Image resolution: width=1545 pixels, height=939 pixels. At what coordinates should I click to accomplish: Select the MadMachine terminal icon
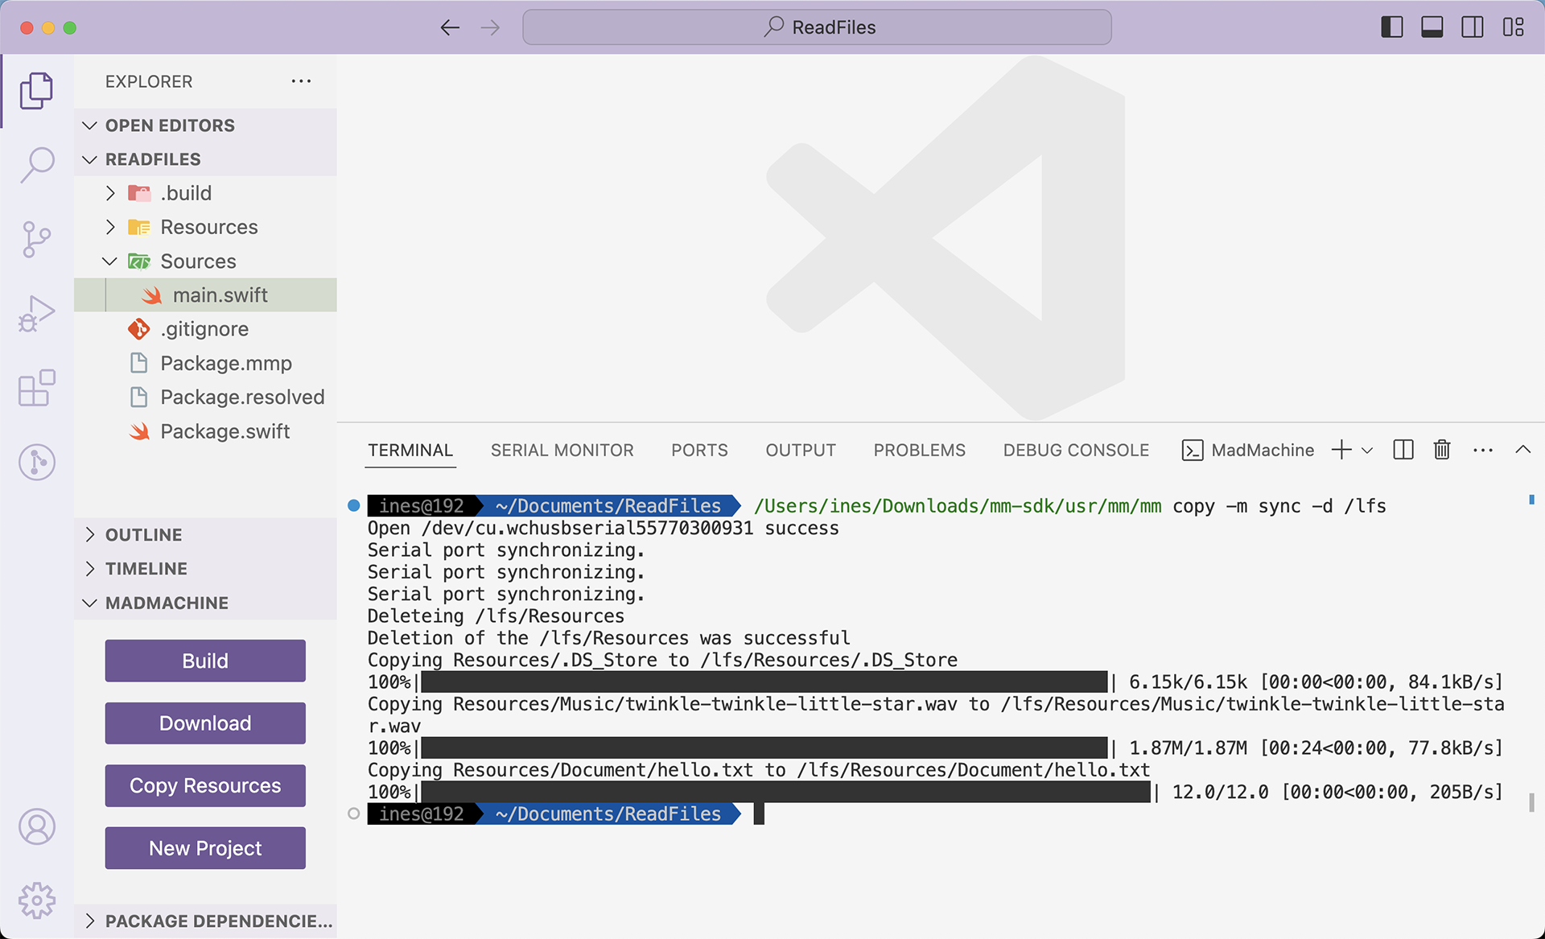pos(1193,451)
